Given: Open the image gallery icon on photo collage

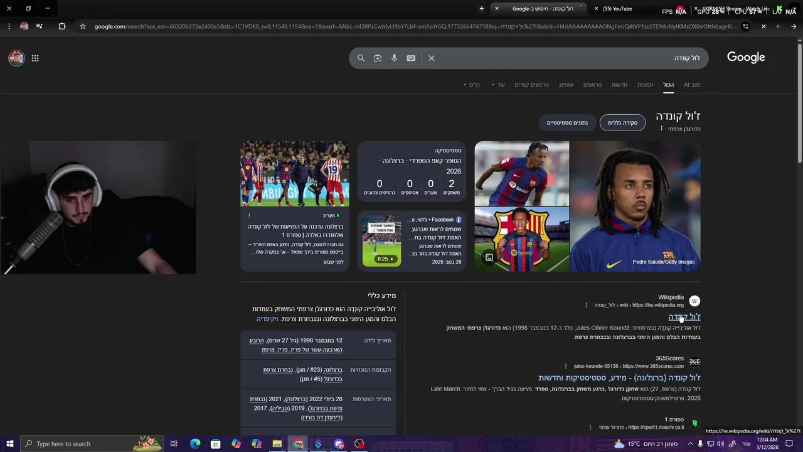Looking at the screenshot, I should (x=489, y=257).
